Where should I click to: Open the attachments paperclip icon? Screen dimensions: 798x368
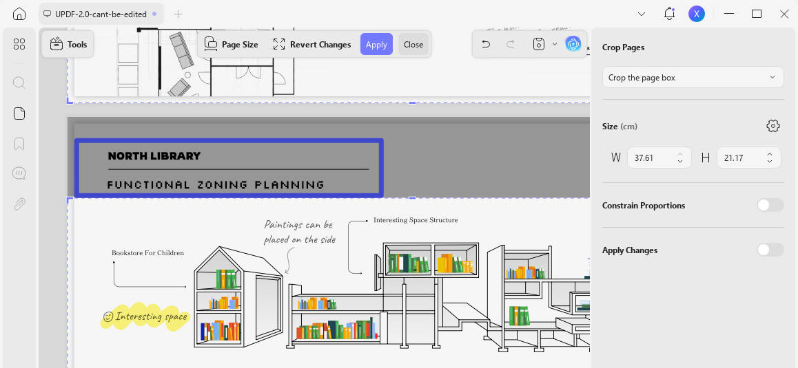(19, 204)
